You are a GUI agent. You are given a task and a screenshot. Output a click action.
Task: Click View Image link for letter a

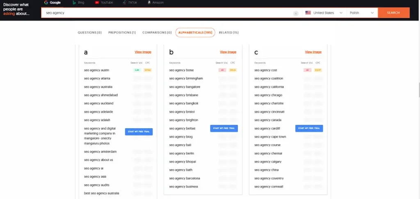tap(143, 52)
